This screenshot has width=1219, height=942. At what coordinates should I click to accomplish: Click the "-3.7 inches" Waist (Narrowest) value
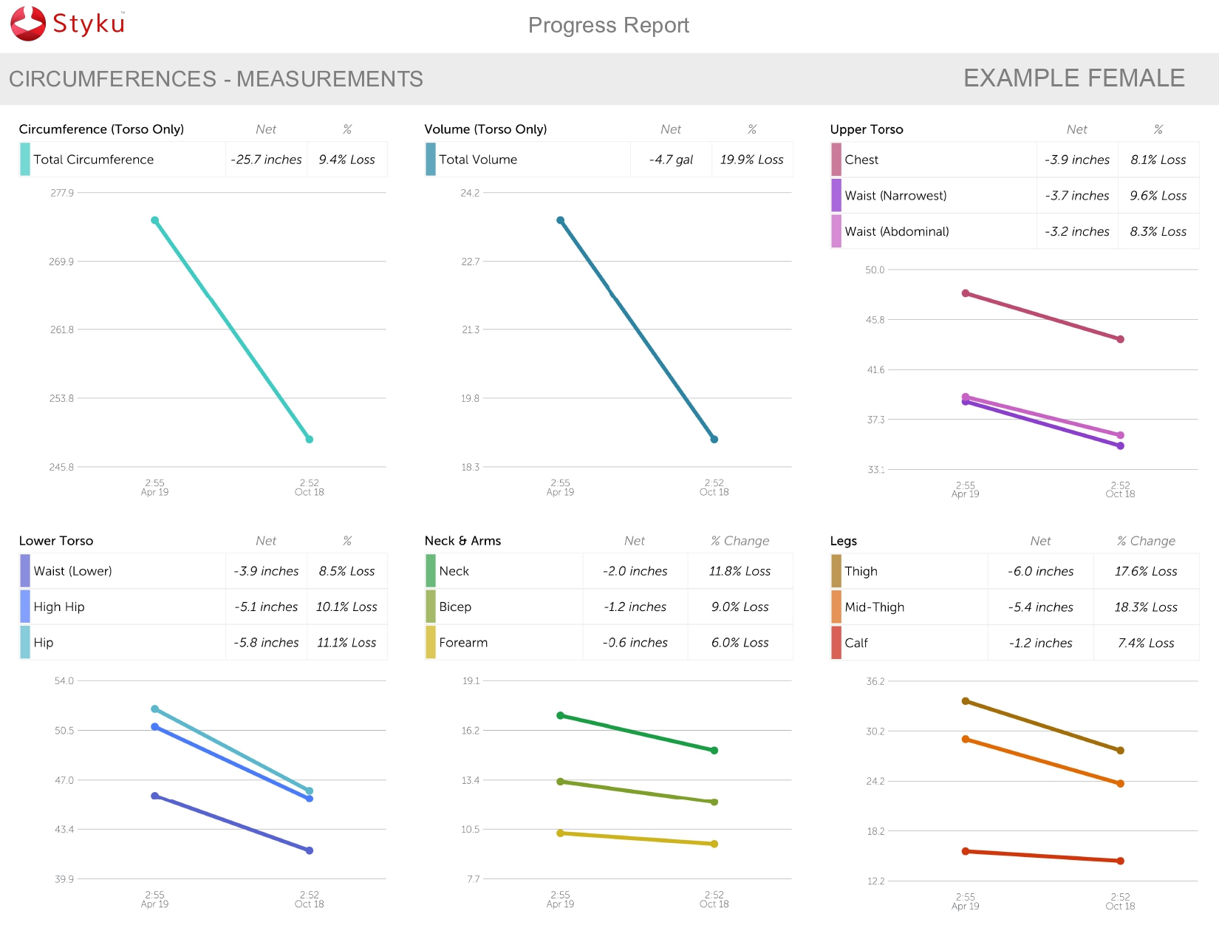(x=1077, y=196)
